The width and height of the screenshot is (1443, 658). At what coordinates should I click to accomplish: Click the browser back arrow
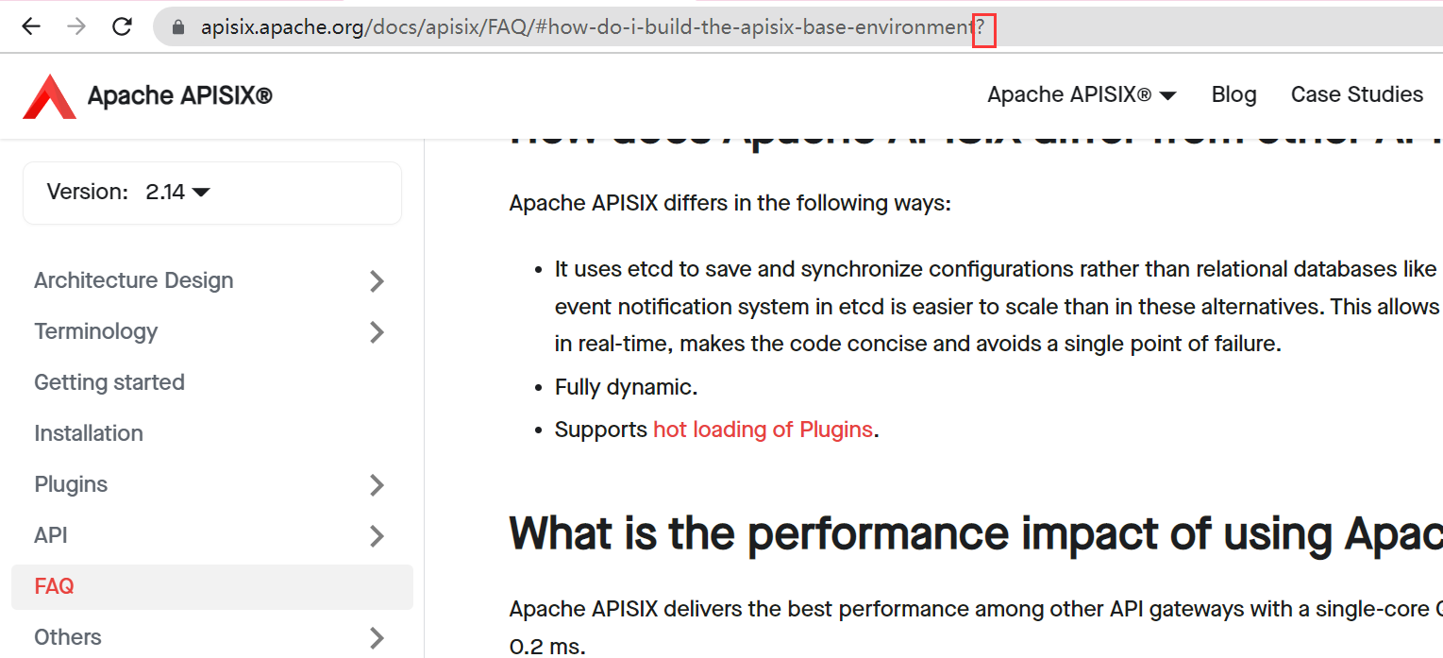pyautogui.click(x=31, y=26)
